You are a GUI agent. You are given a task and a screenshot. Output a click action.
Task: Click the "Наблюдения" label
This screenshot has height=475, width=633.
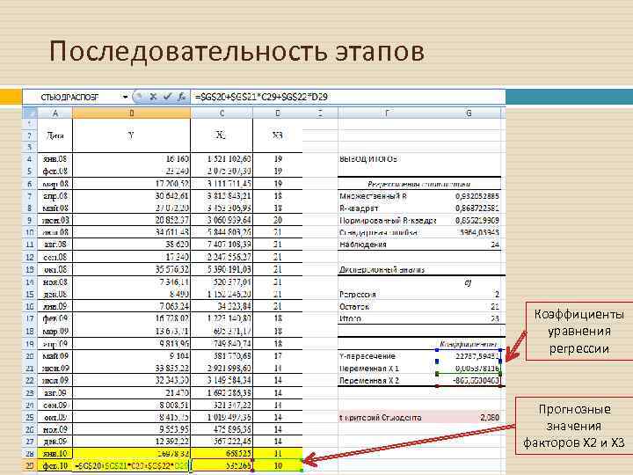[363, 245]
